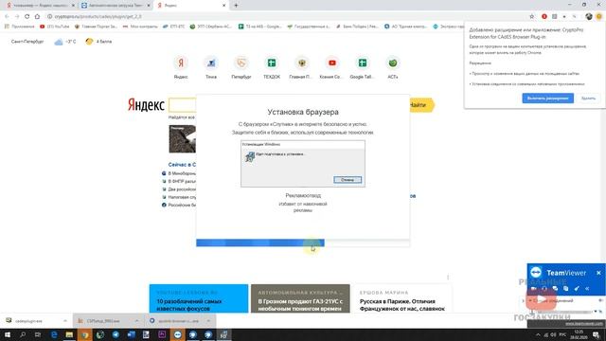
Task: Open the Мои контракты bookmark
Action: (x=140, y=27)
